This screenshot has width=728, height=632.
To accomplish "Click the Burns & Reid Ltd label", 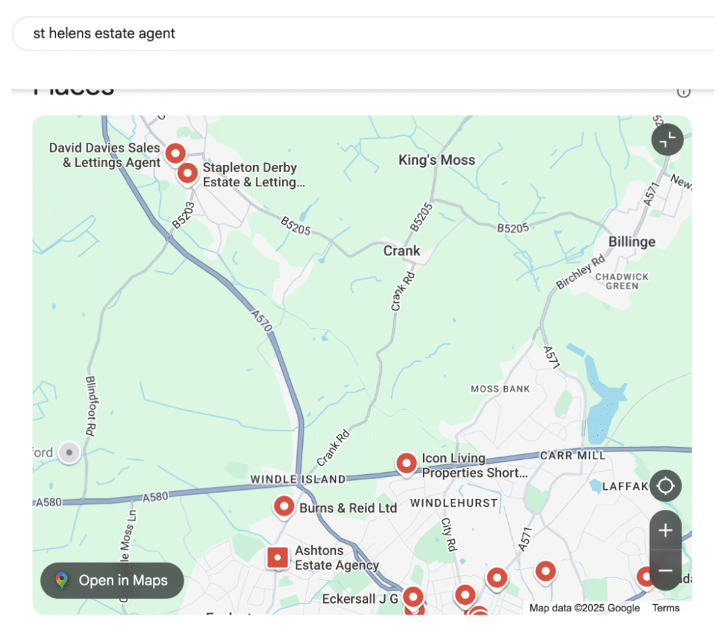I will [x=348, y=508].
